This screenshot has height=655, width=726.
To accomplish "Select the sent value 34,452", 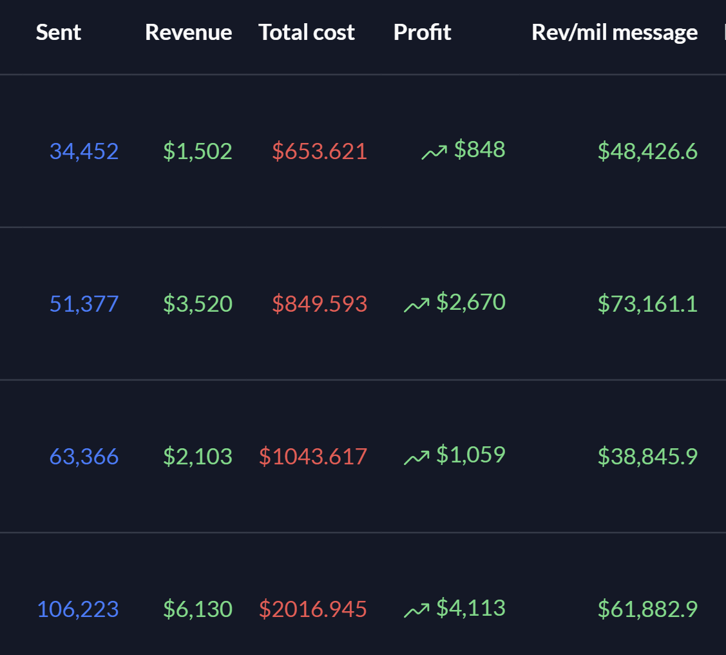I will (x=84, y=151).
